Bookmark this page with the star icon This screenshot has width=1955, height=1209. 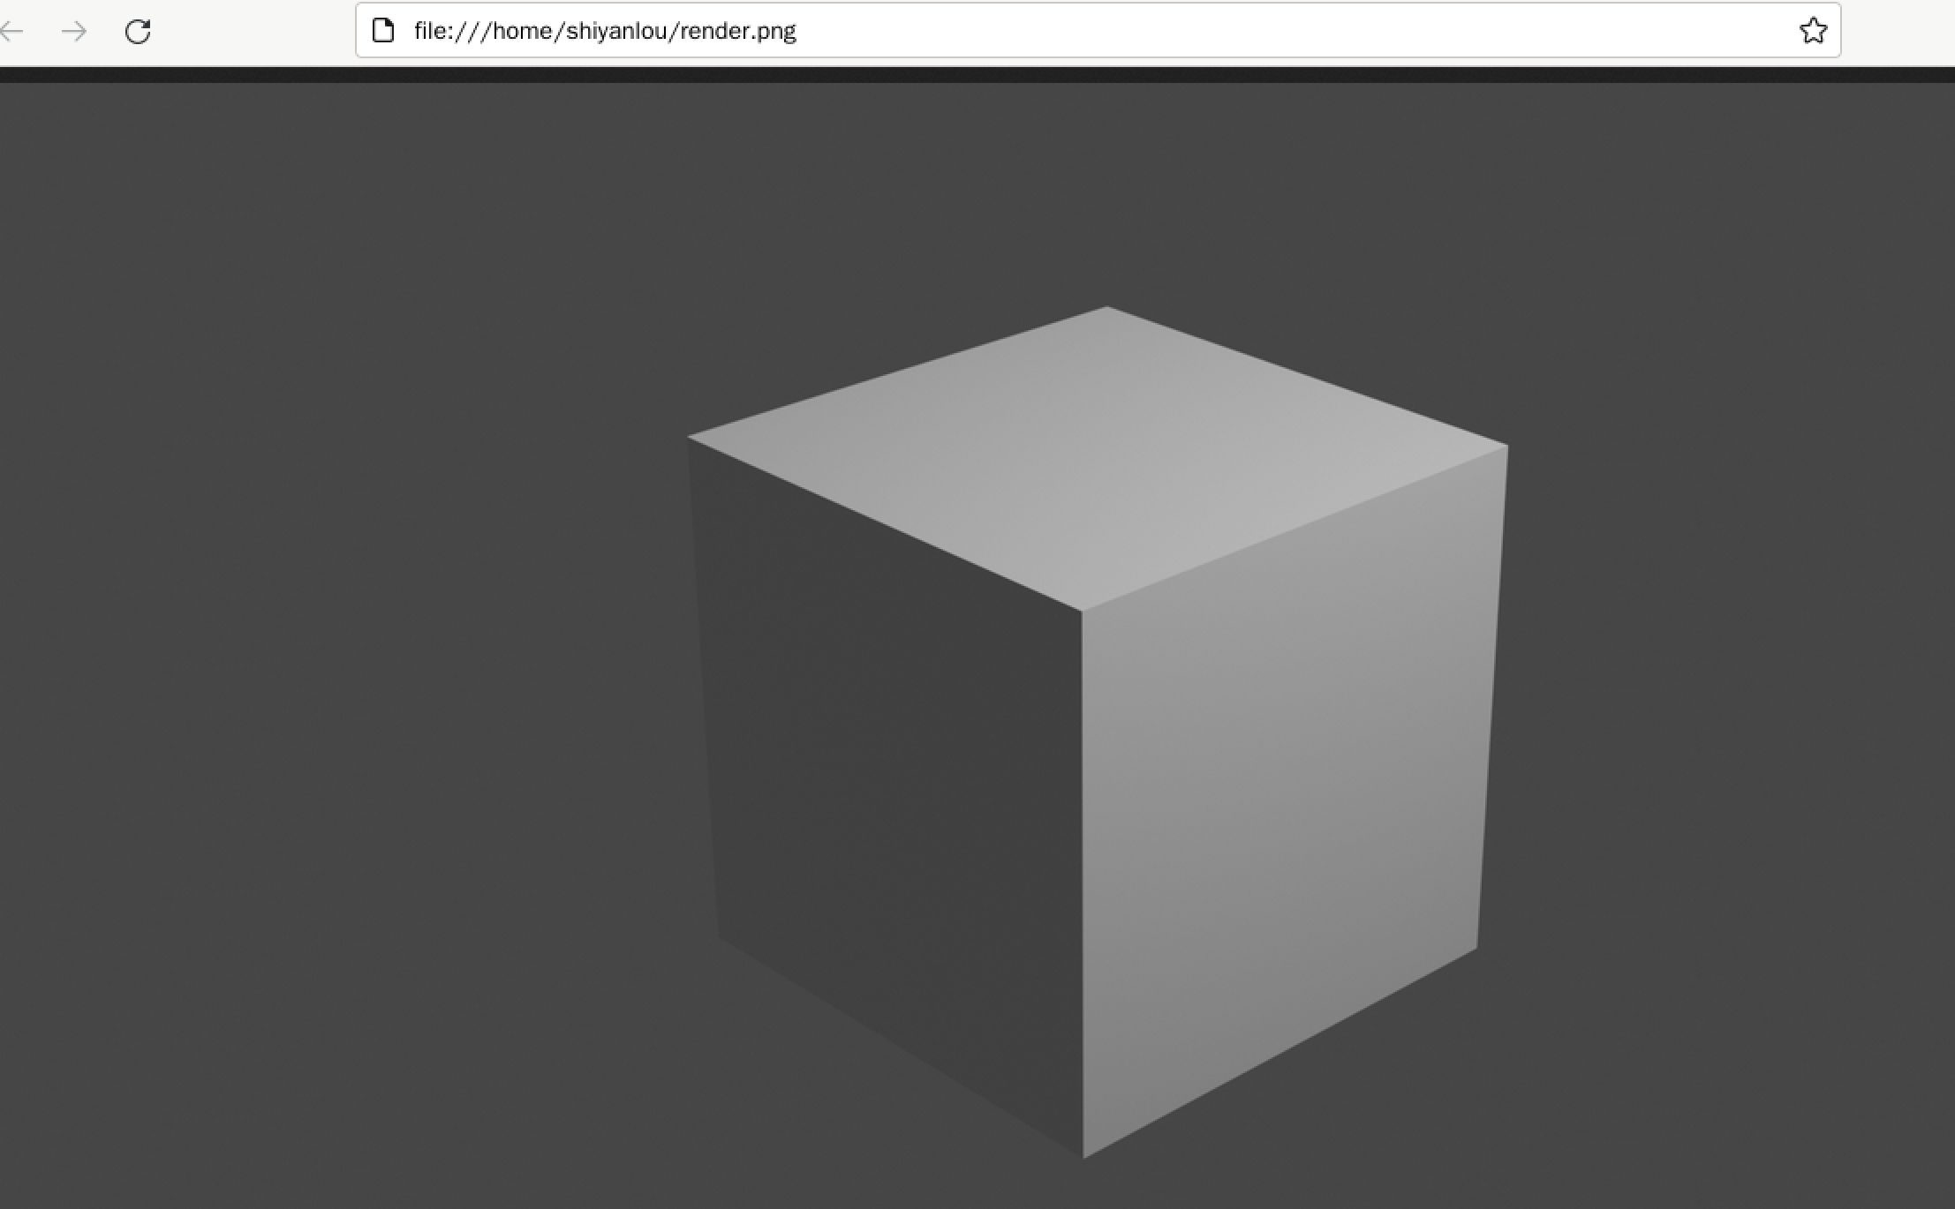point(1813,31)
